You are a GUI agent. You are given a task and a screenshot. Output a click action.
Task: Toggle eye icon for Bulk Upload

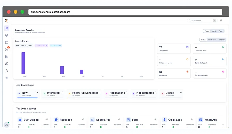click(x=47, y=119)
